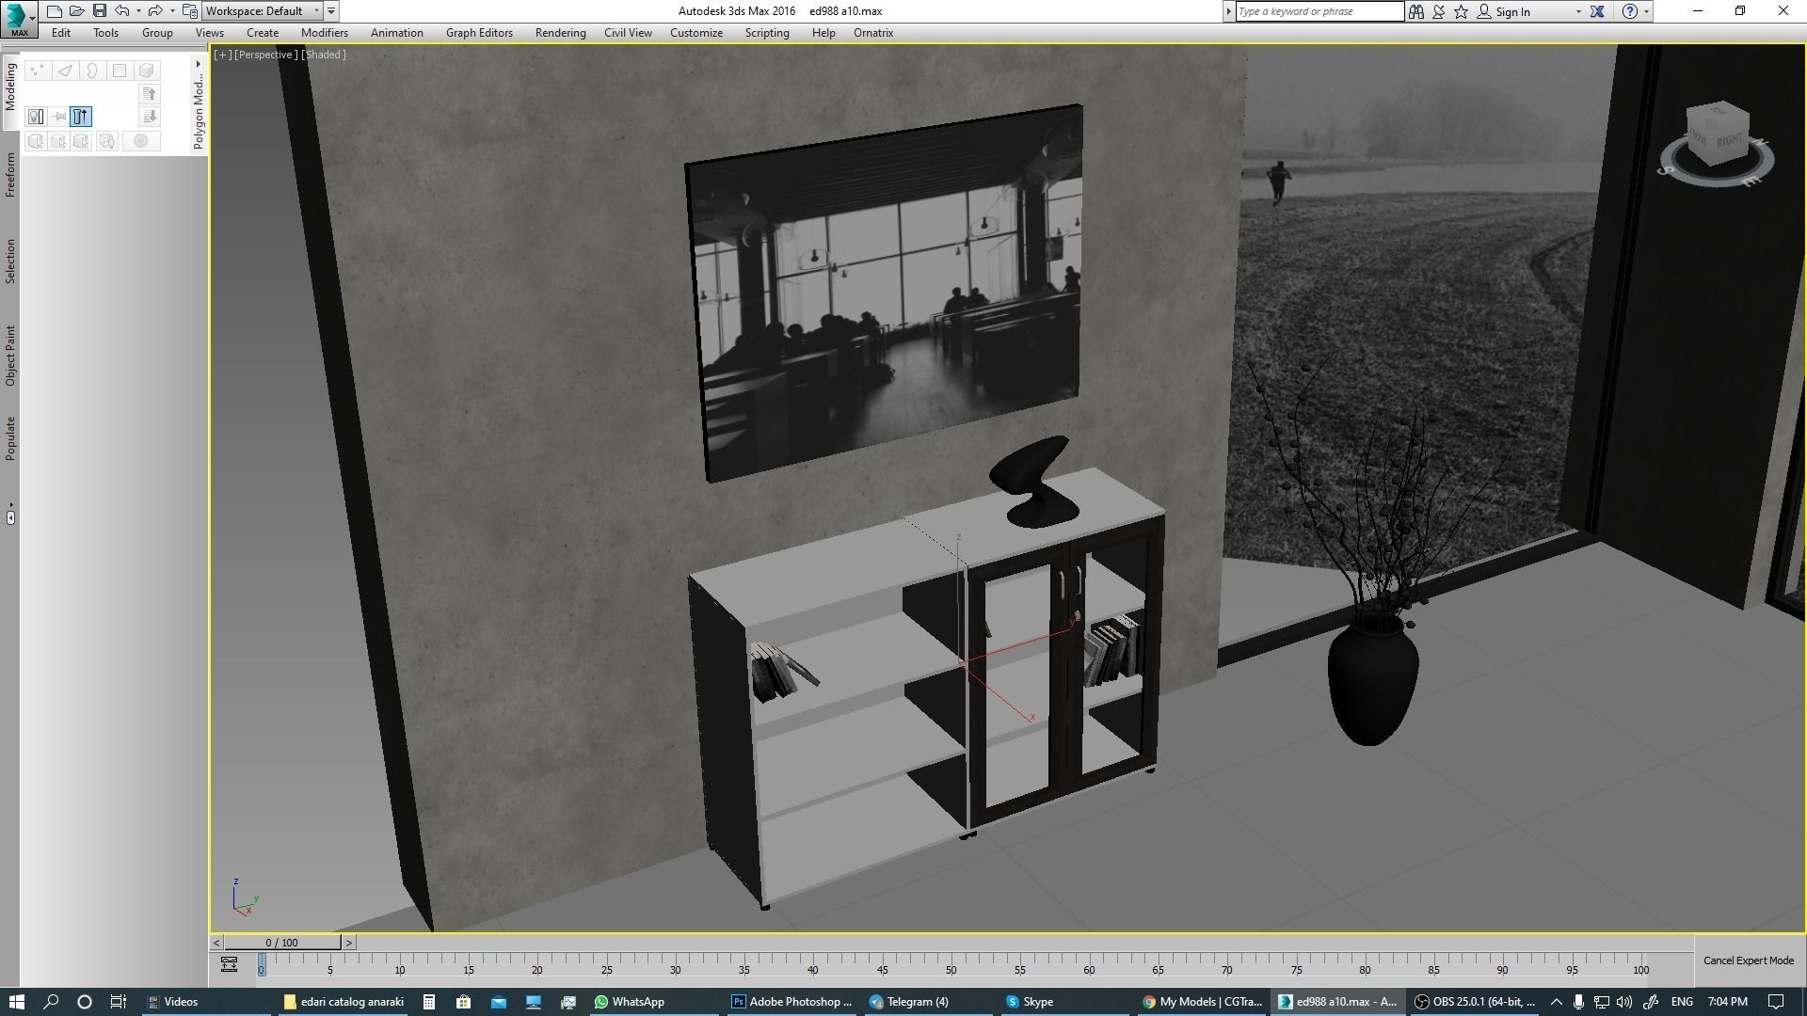Open the Animation menu

[396, 33]
